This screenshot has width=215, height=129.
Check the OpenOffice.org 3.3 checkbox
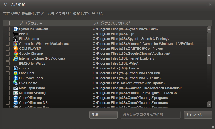[x=8, y=103]
